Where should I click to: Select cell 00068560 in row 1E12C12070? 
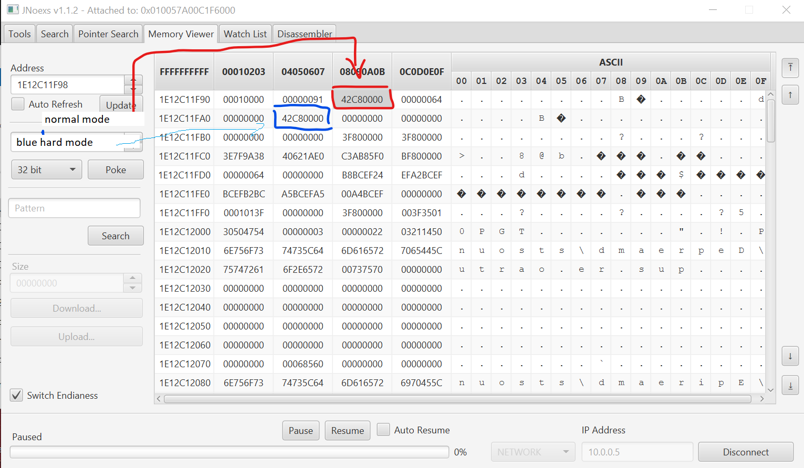[x=302, y=364]
